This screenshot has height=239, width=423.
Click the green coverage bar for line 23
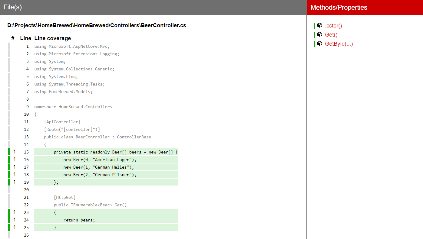point(9,212)
